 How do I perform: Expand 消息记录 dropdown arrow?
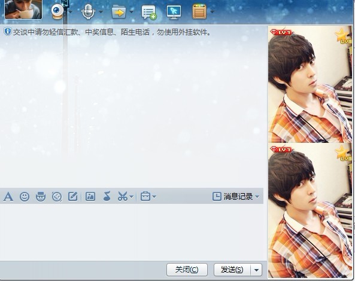[x=257, y=197]
